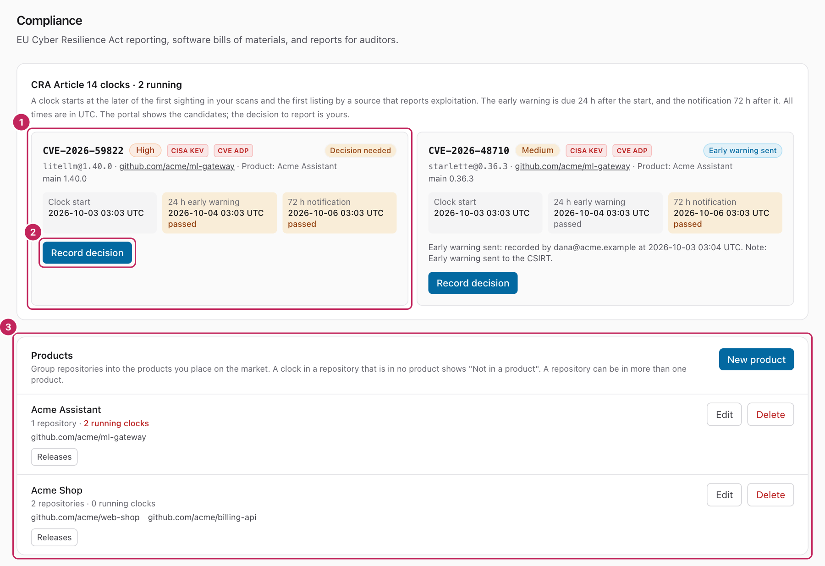Click the High severity badge
This screenshot has height=566, width=825.
pyautogui.click(x=145, y=150)
